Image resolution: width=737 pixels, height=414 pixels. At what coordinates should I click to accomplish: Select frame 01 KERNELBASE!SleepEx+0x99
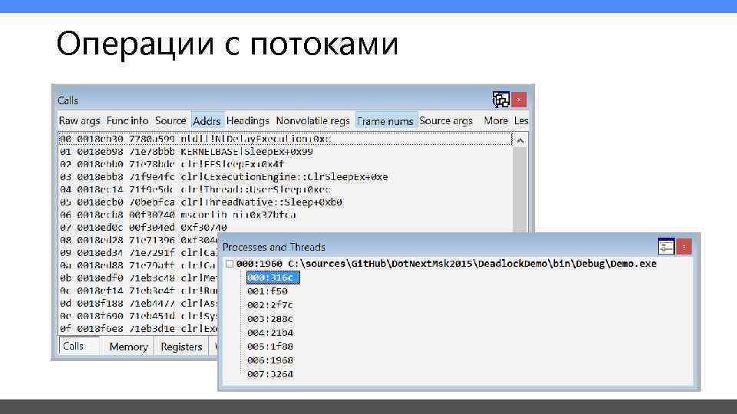pyautogui.click(x=186, y=152)
